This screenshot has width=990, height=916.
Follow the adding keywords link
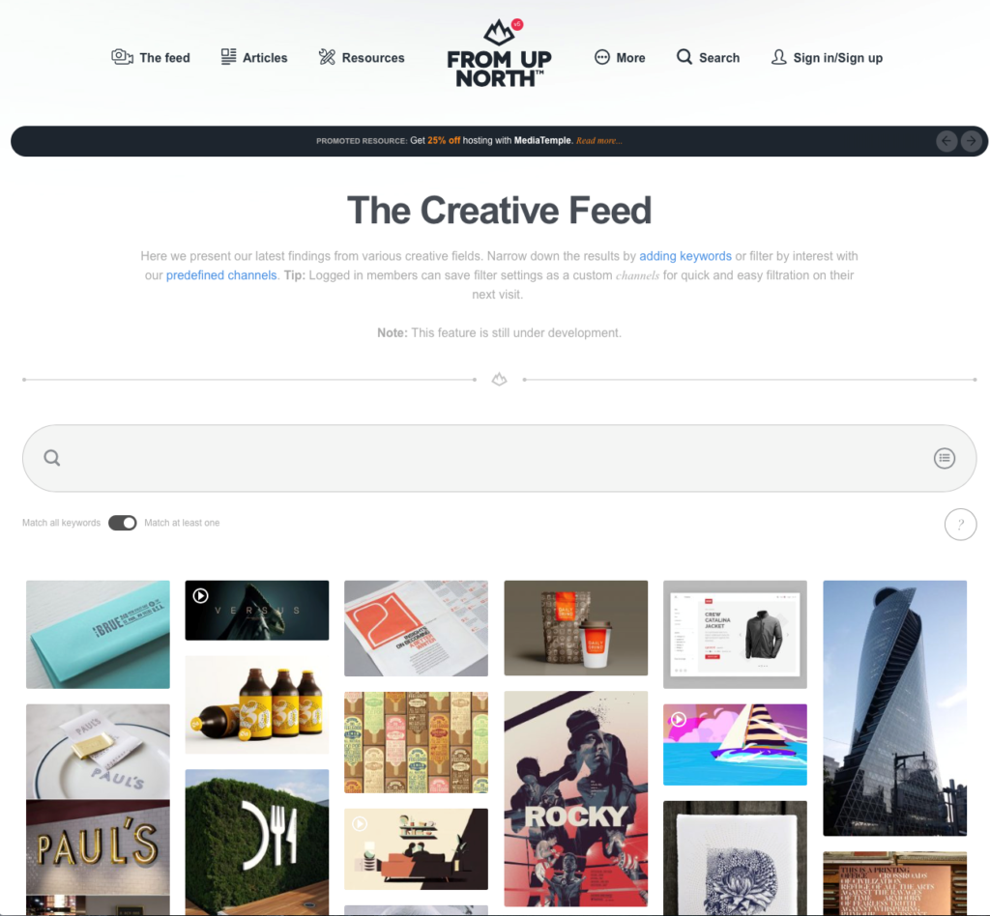685,256
